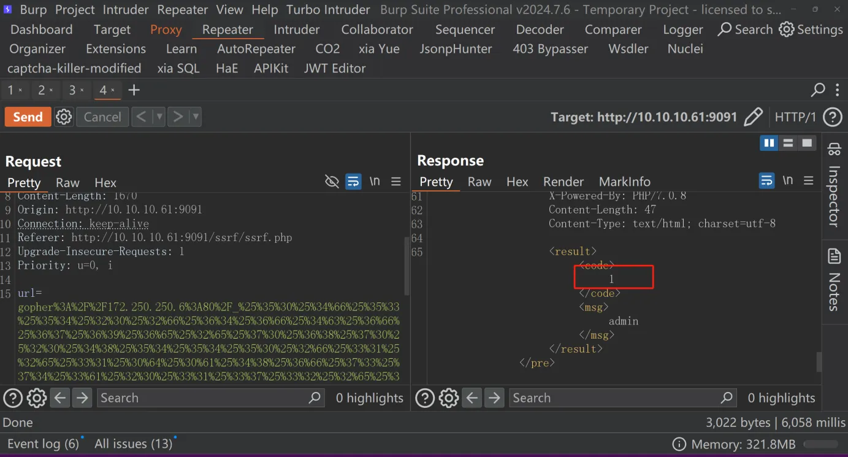Jump to next match in Request search
This screenshot has width=848, height=457.
point(82,397)
